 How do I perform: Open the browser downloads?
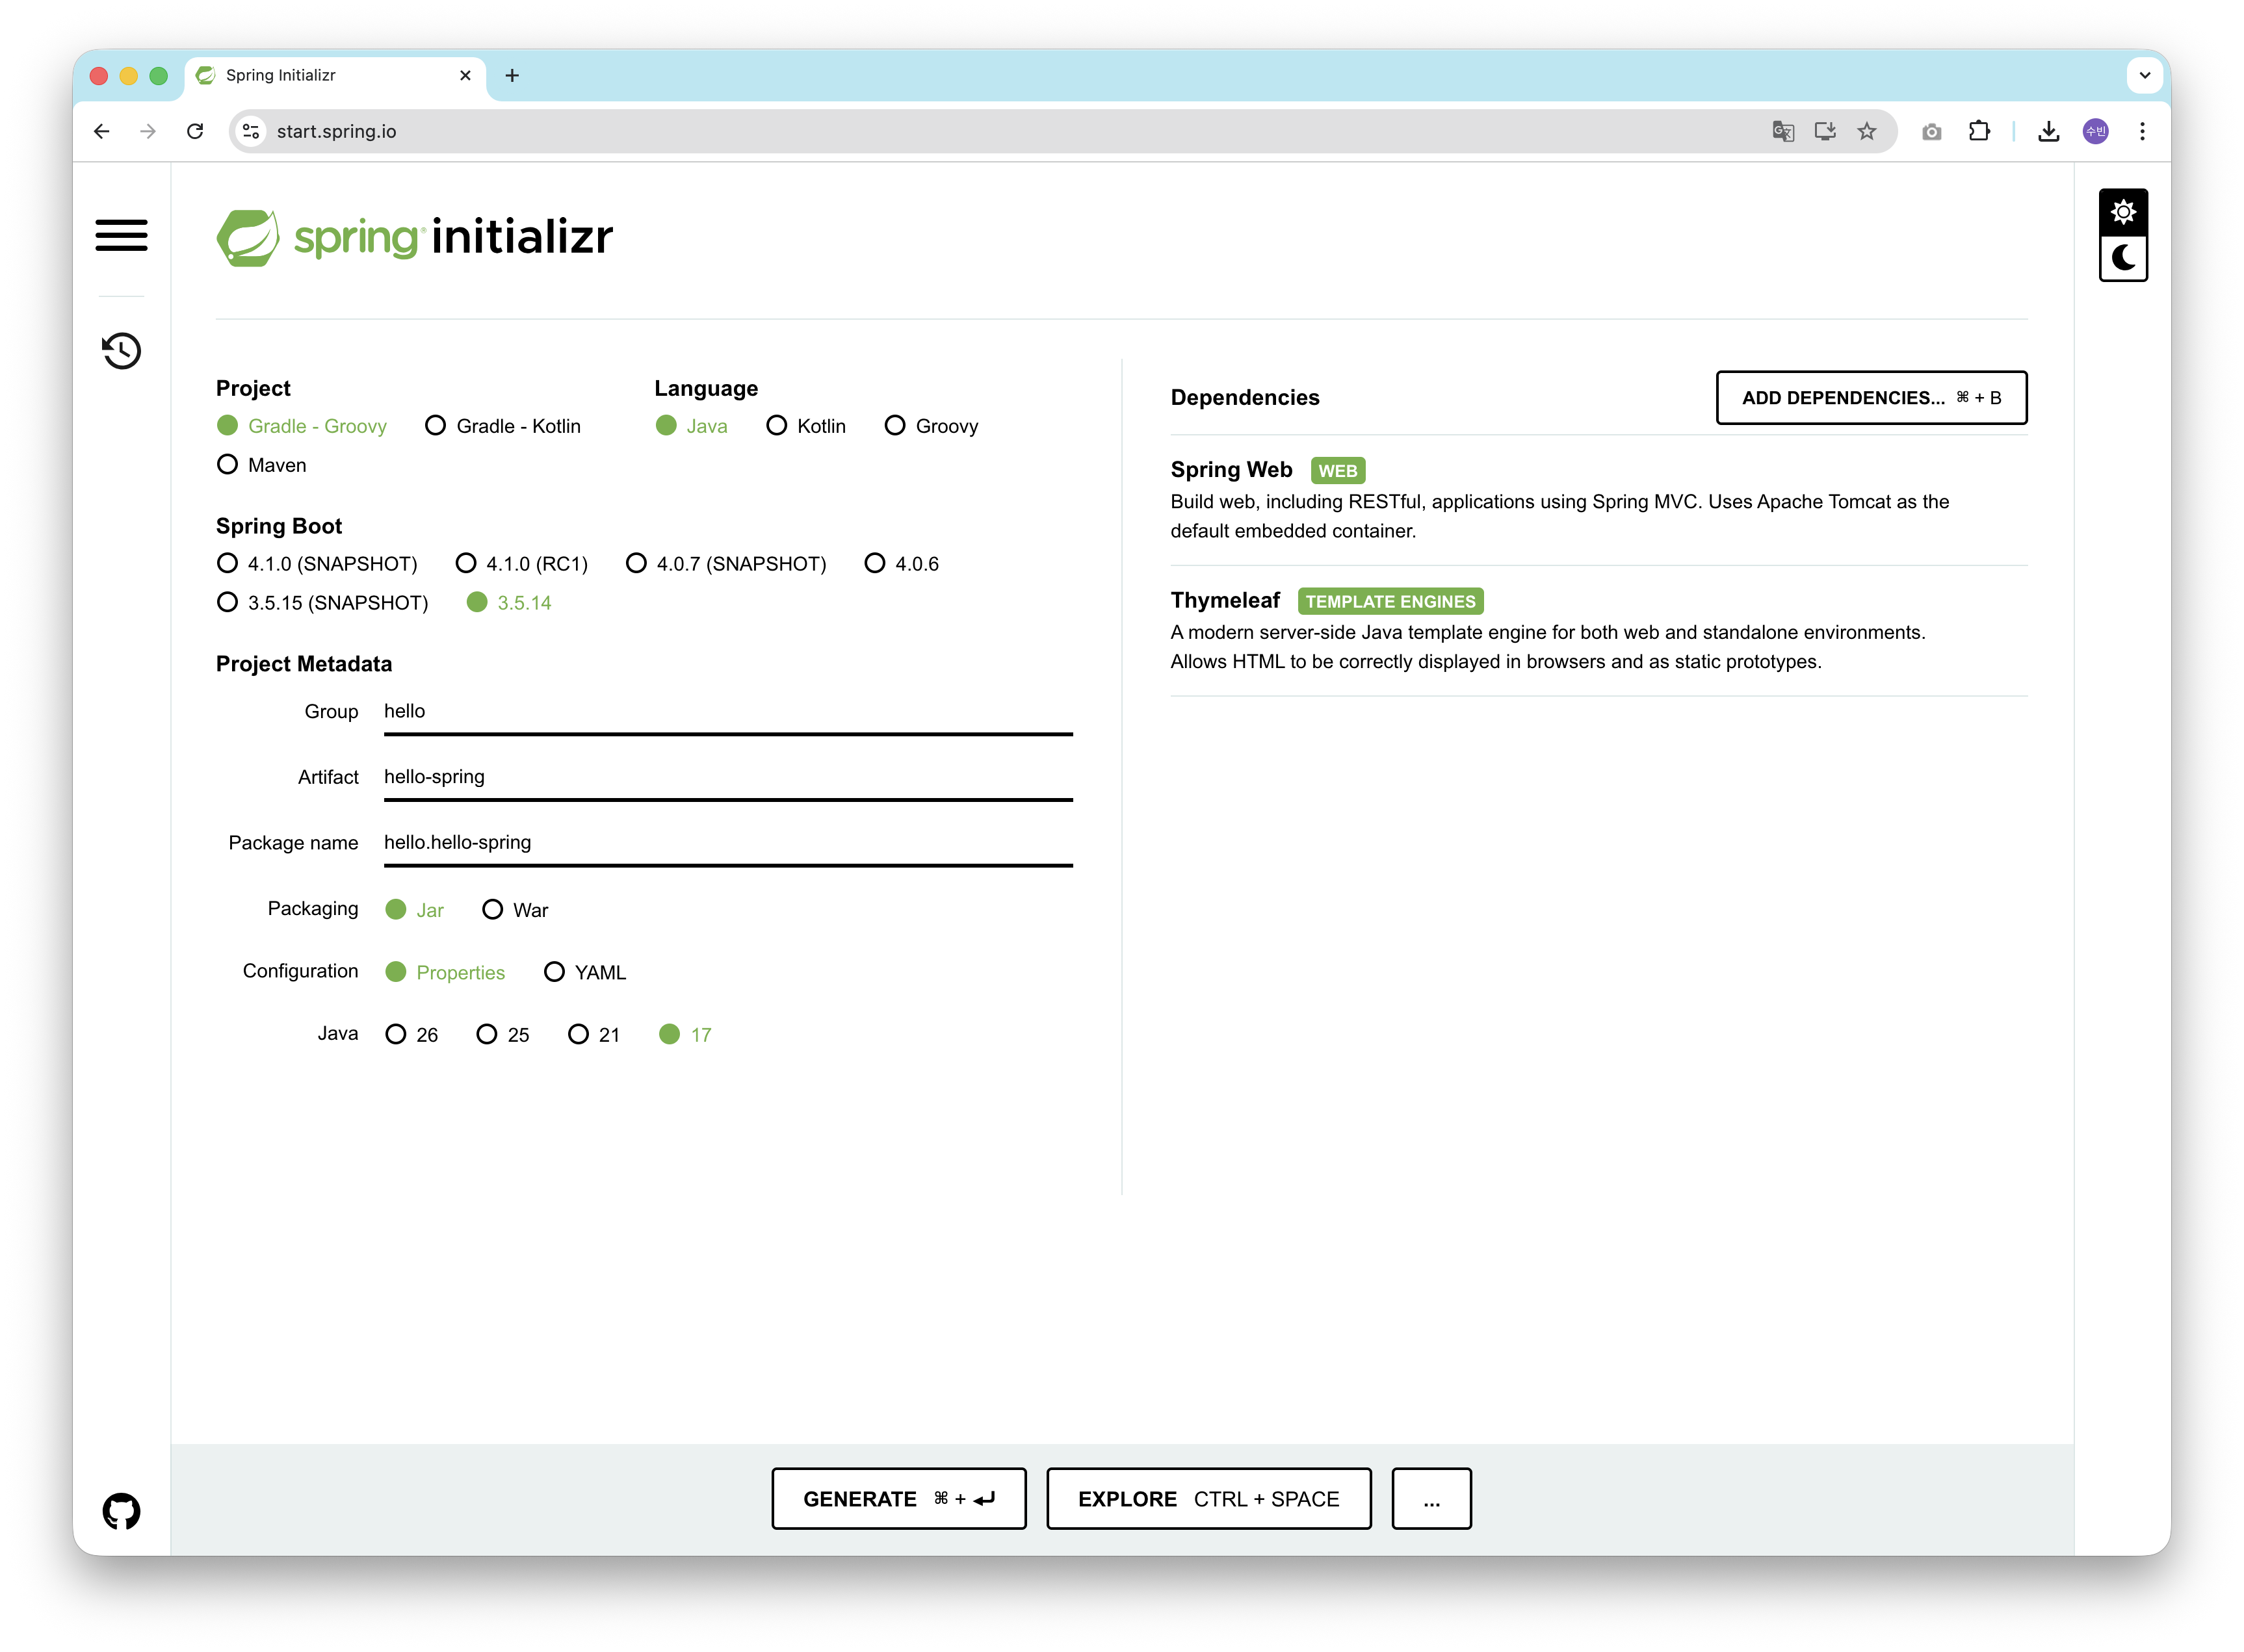[x=2049, y=131]
